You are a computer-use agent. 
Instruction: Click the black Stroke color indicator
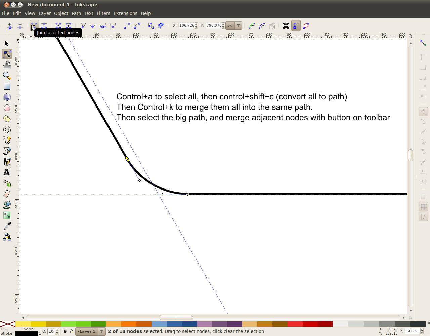tap(26, 334)
